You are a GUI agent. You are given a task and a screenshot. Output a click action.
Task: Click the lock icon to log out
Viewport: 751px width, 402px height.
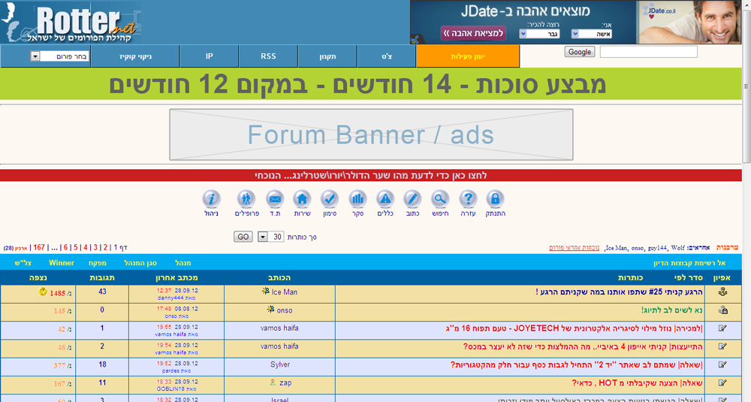tap(494, 199)
